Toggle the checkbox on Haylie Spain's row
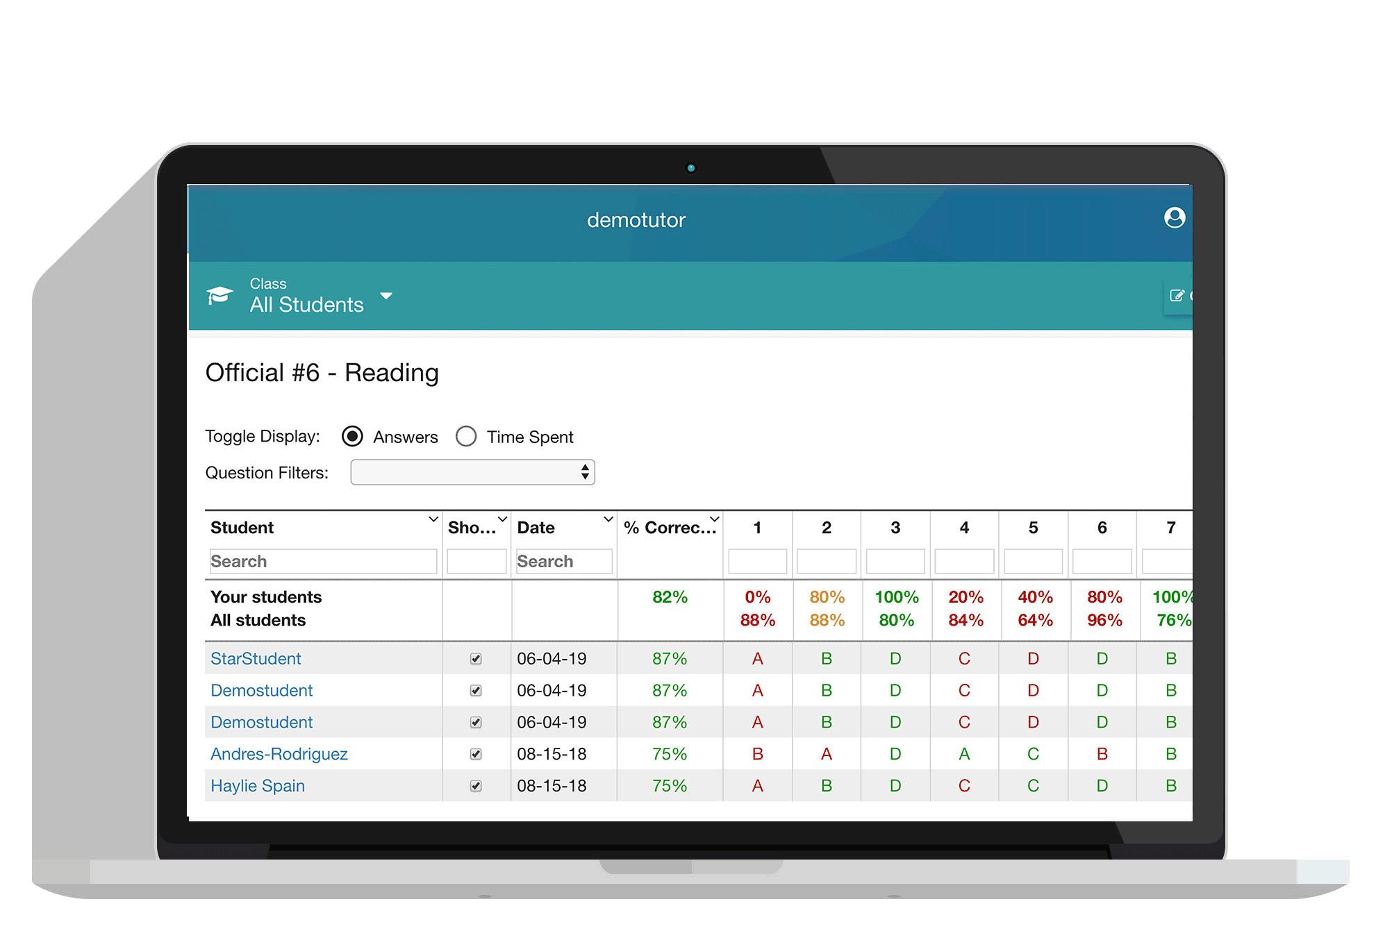This screenshot has width=1376, height=929. click(476, 785)
